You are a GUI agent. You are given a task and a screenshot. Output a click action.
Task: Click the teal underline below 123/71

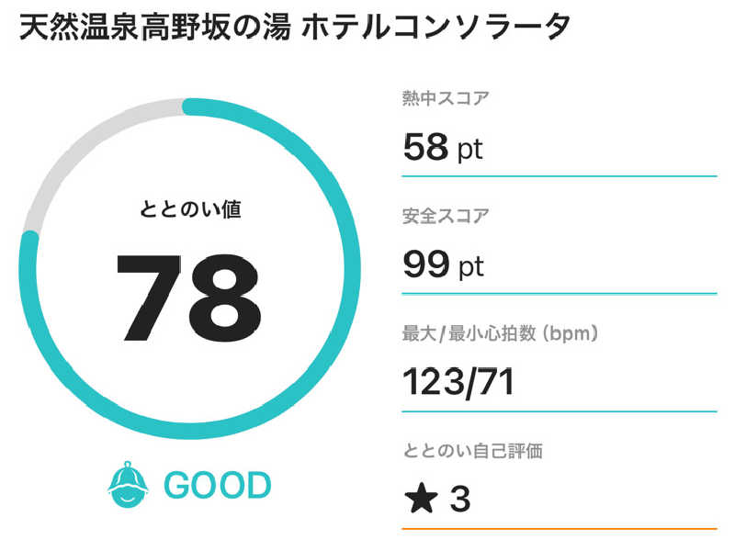[559, 411]
